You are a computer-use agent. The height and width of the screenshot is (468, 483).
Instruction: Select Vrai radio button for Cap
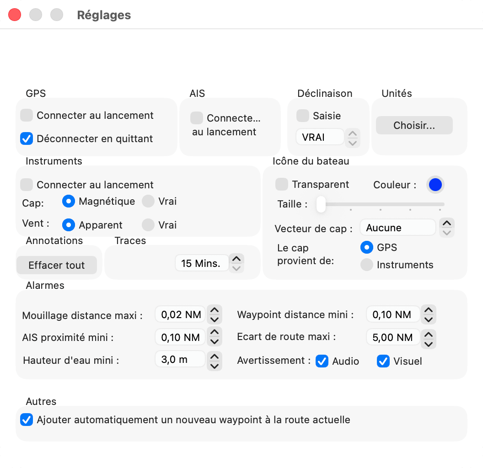click(x=148, y=202)
